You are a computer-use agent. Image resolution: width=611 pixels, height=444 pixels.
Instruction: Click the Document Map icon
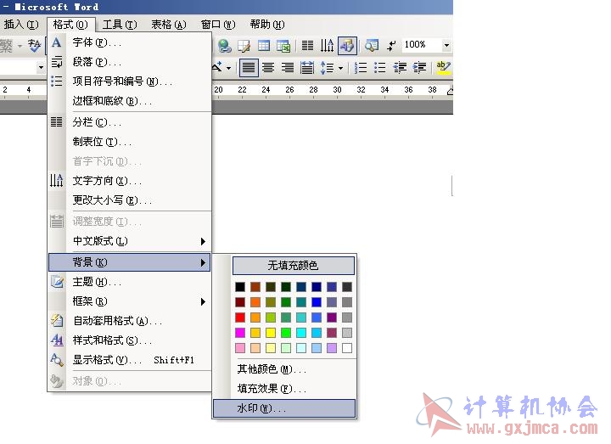click(372, 46)
